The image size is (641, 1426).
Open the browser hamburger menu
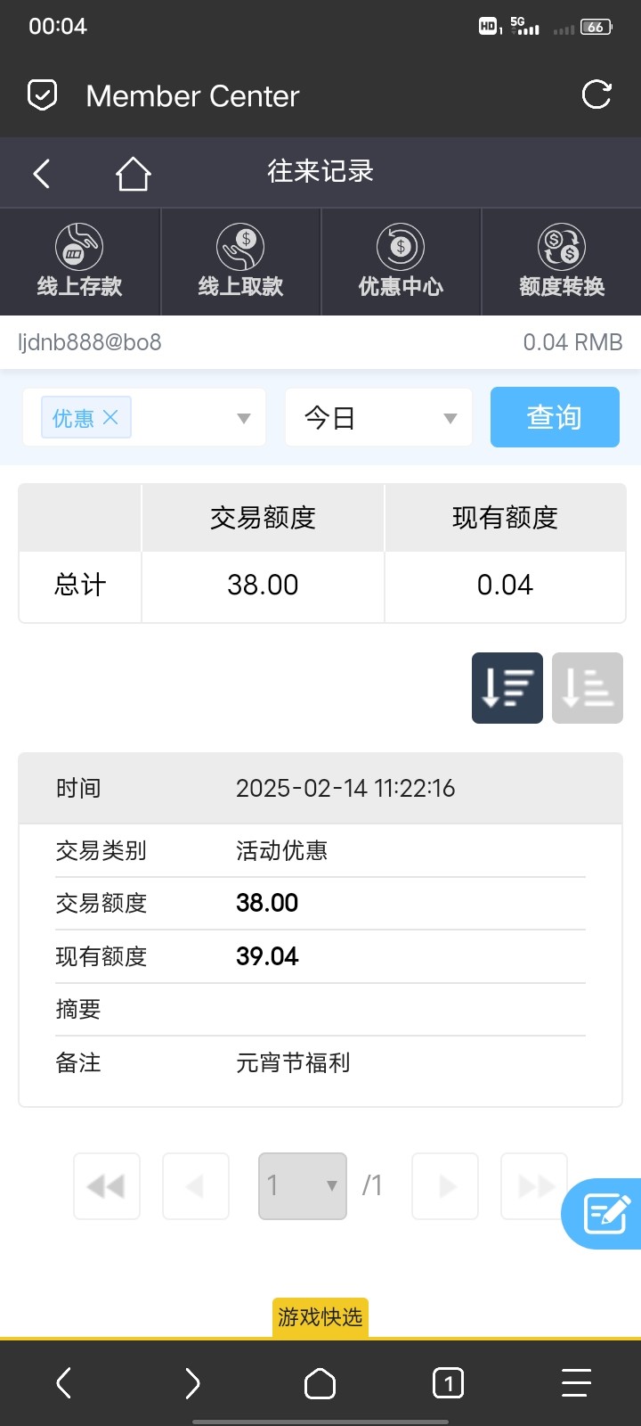click(576, 1383)
